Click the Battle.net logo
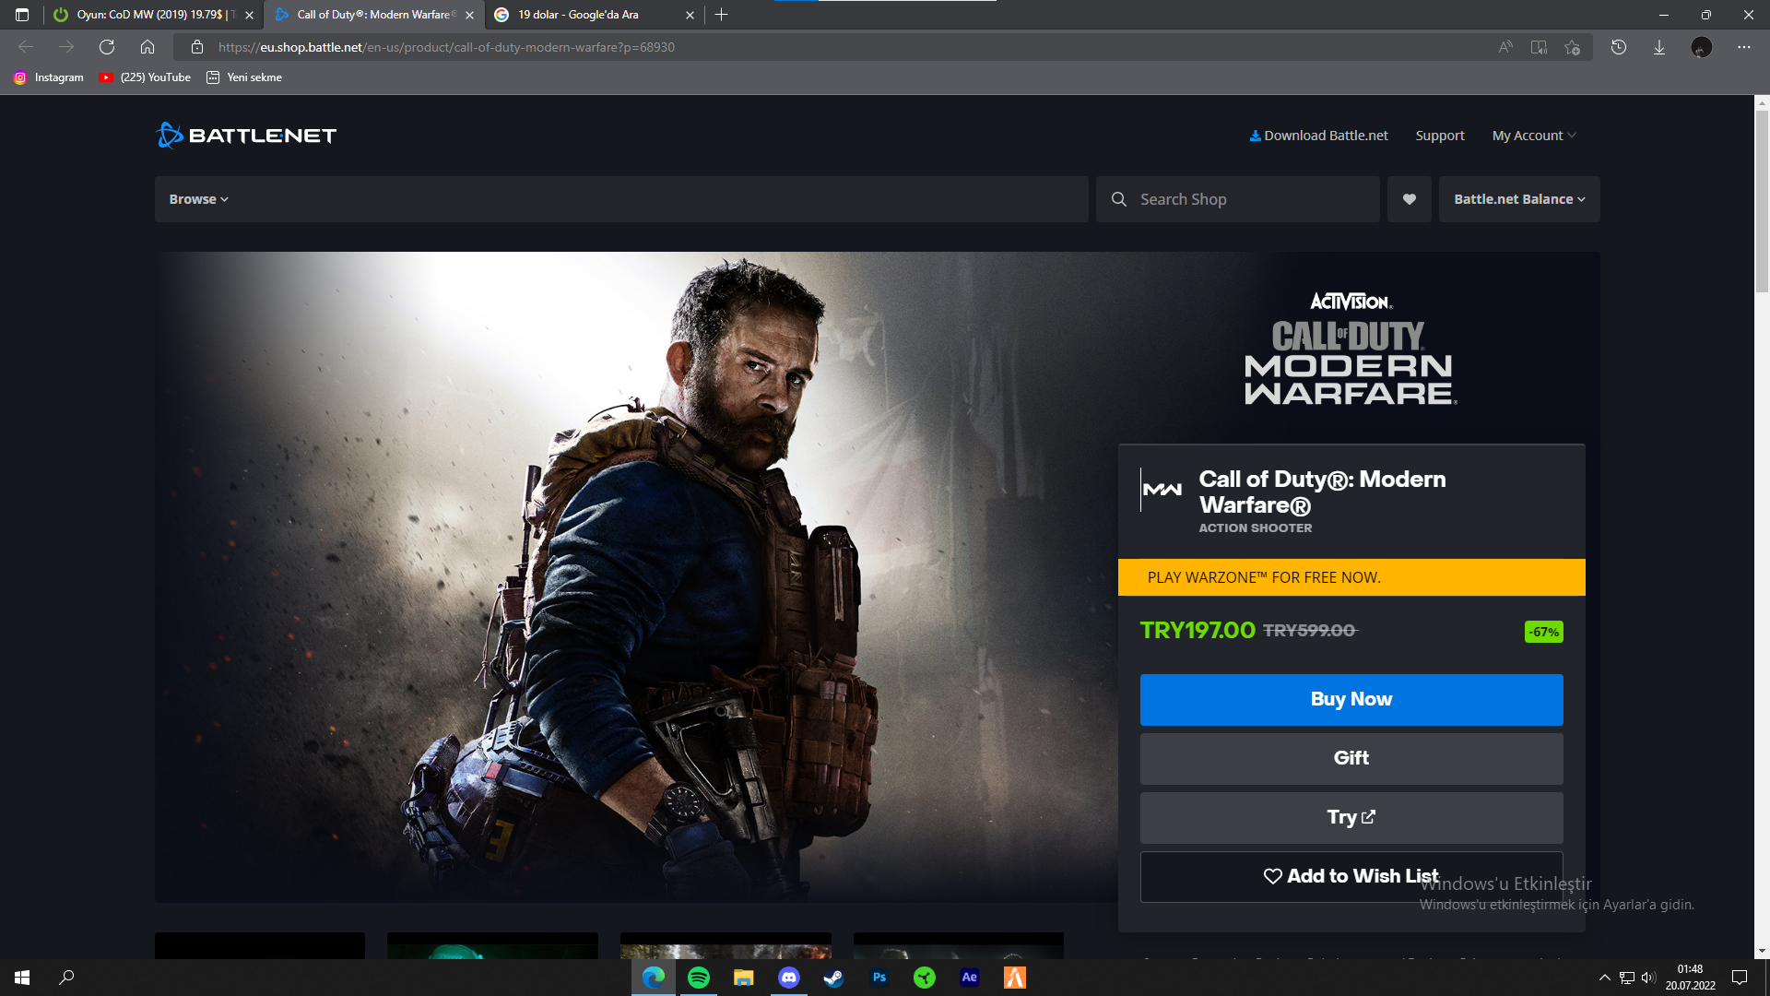Viewport: 1770px width, 996px height. pos(246,136)
